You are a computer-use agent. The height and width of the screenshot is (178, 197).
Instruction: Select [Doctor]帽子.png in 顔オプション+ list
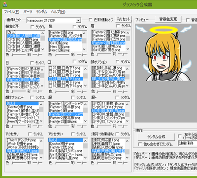(23, 107)
